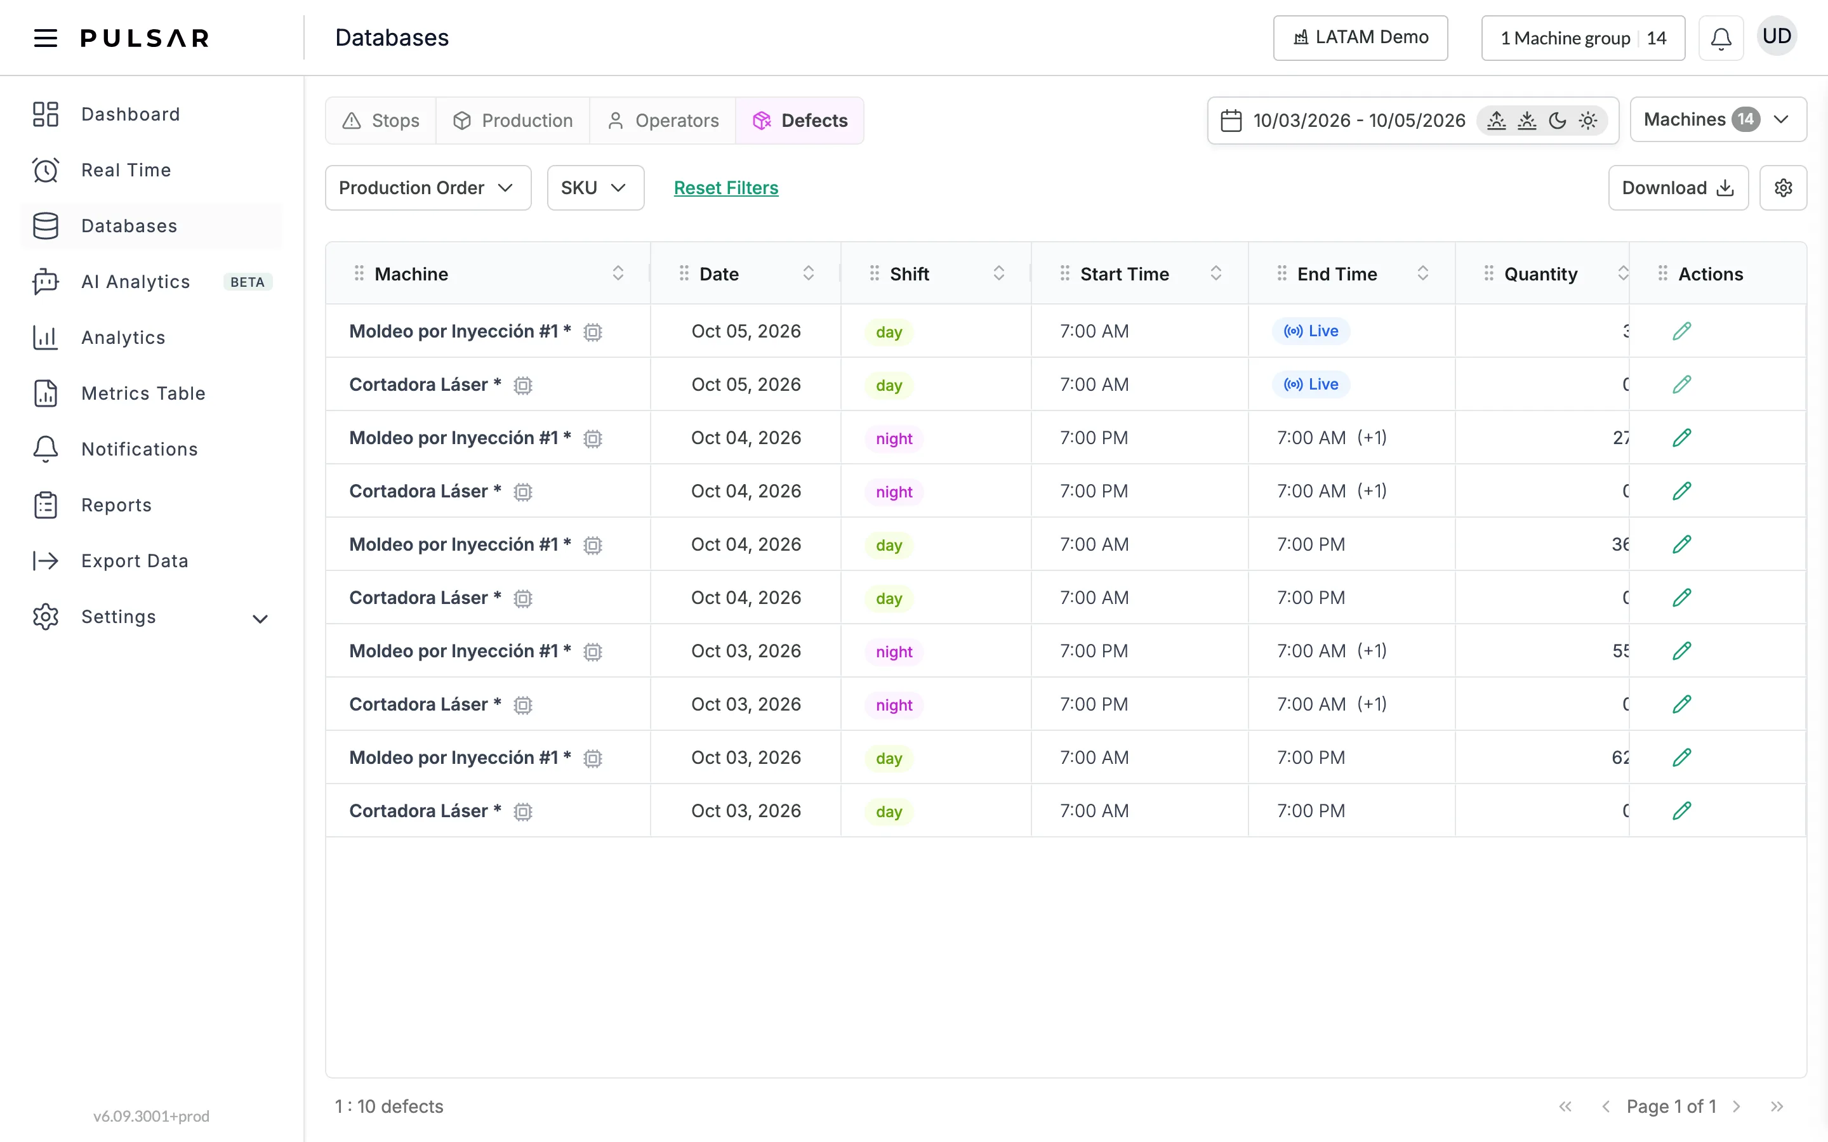Open Export Data from the sidebar
The height and width of the screenshot is (1142, 1828).
151,561
